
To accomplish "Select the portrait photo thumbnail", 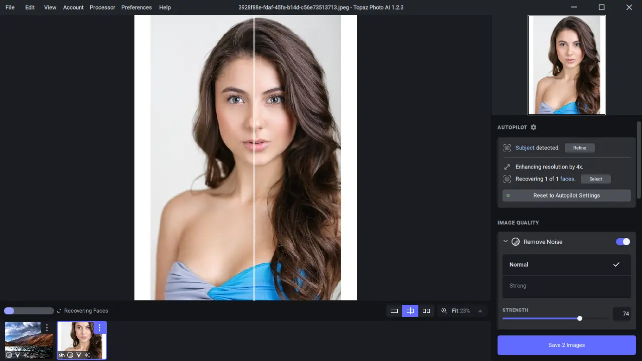I will 82,340.
